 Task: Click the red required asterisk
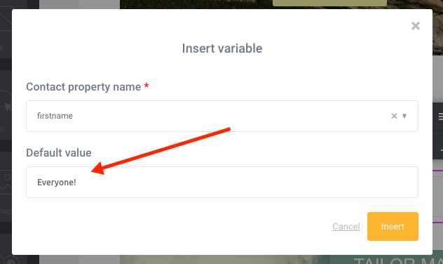pos(146,86)
